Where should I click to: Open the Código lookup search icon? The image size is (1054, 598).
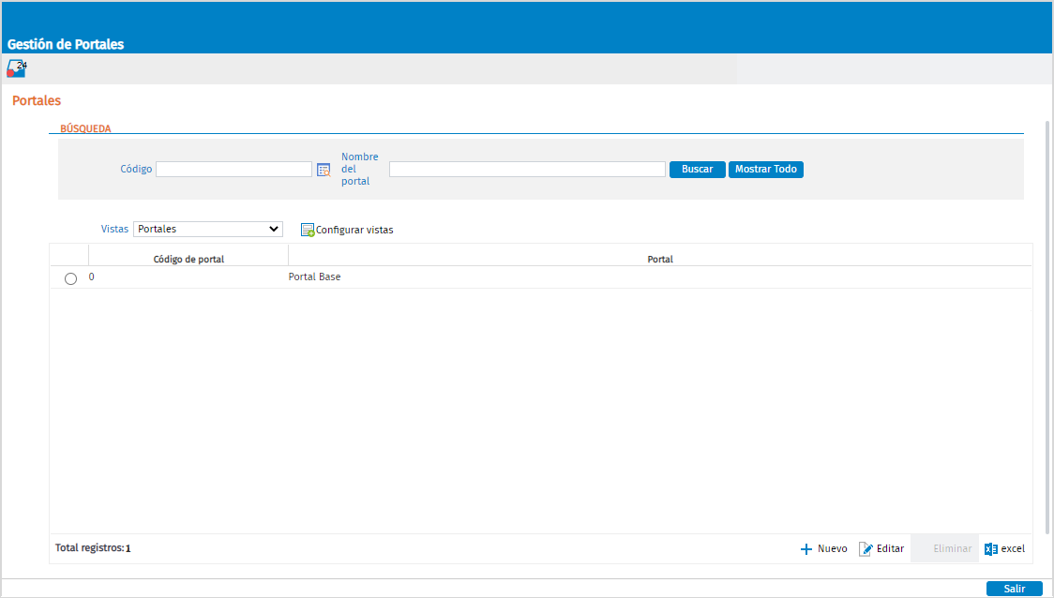click(x=324, y=170)
